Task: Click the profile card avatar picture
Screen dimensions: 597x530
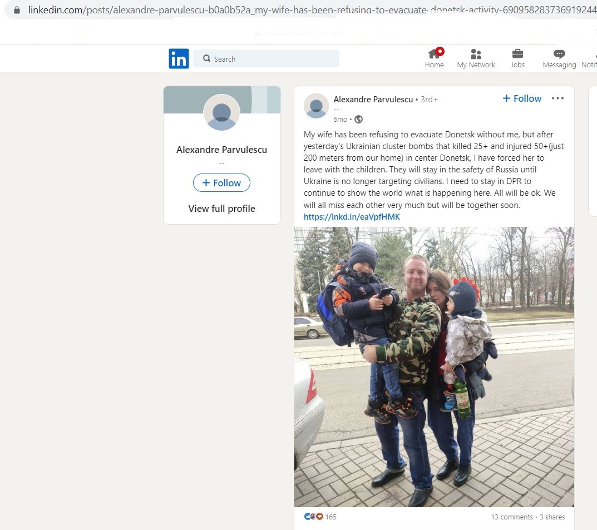Action: (221, 113)
